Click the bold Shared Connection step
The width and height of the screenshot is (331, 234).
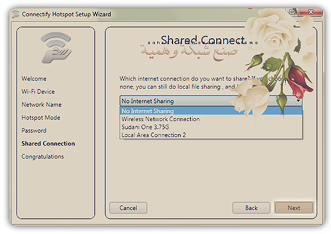tap(48, 143)
